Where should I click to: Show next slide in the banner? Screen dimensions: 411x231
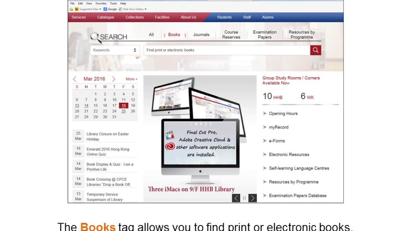click(x=252, y=198)
